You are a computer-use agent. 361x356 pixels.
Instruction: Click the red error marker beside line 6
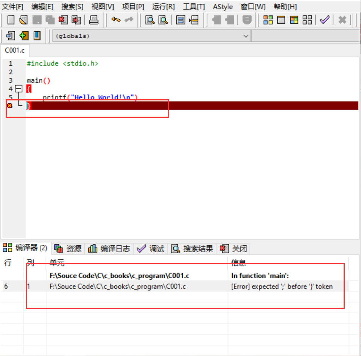click(10, 106)
